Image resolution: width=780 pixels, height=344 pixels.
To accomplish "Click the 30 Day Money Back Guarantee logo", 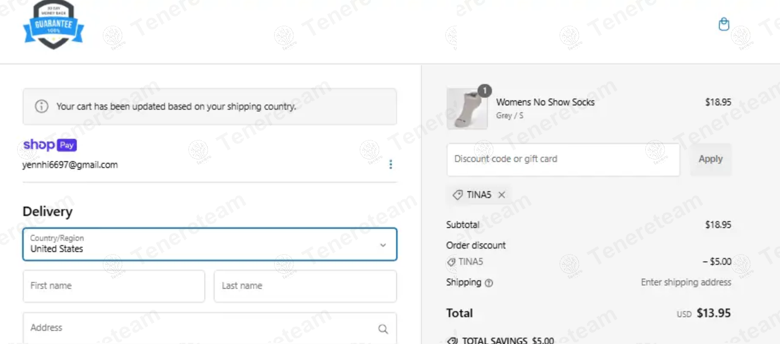I will 54,25.
